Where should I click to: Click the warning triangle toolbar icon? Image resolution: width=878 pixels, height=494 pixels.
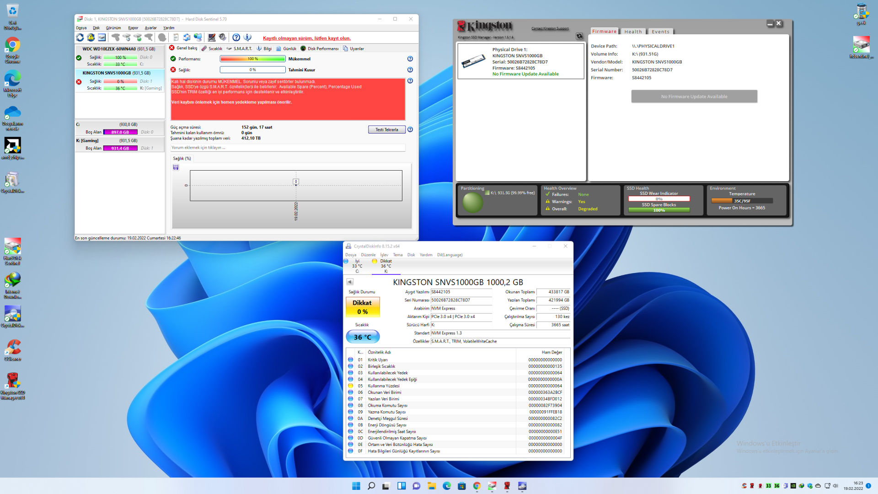[x=91, y=38]
